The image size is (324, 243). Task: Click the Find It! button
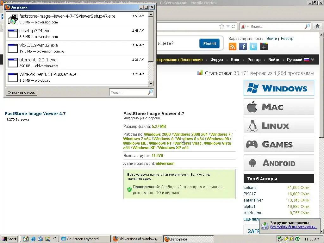coord(209,43)
